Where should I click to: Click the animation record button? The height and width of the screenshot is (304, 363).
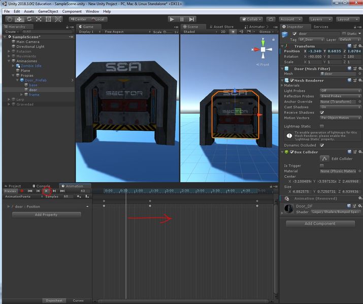tap(22, 191)
